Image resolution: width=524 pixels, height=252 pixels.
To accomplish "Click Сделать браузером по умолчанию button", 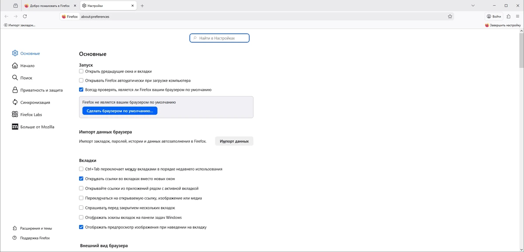I will (120, 111).
